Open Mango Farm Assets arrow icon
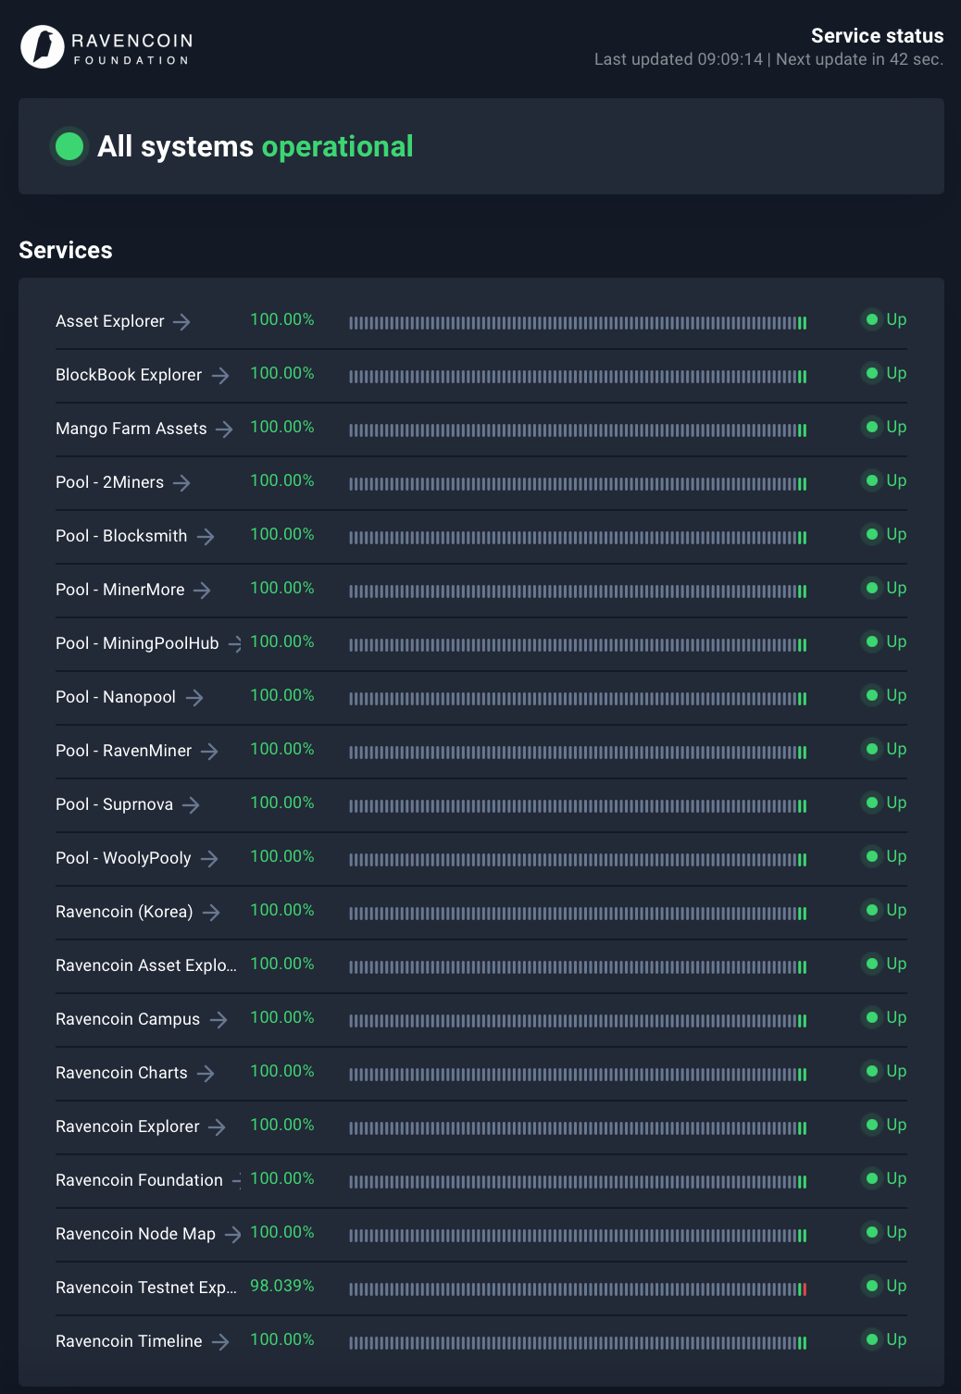The image size is (961, 1394). point(225,429)
